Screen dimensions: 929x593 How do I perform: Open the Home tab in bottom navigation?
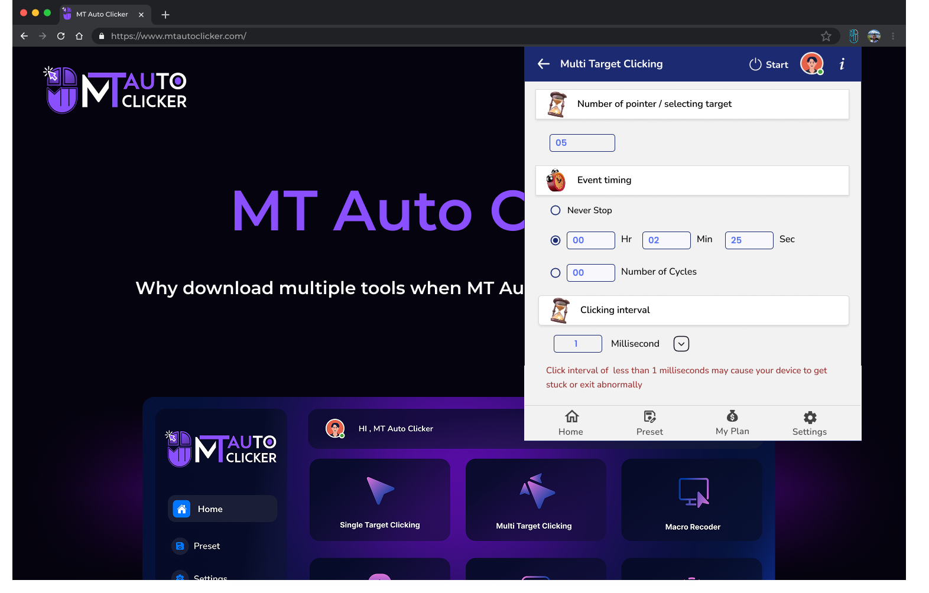tap(571, 423)
